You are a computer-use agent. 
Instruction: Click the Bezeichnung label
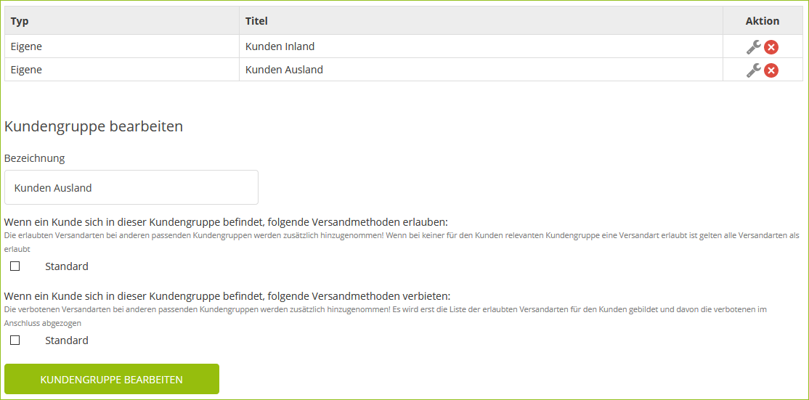tap(35, 159)
